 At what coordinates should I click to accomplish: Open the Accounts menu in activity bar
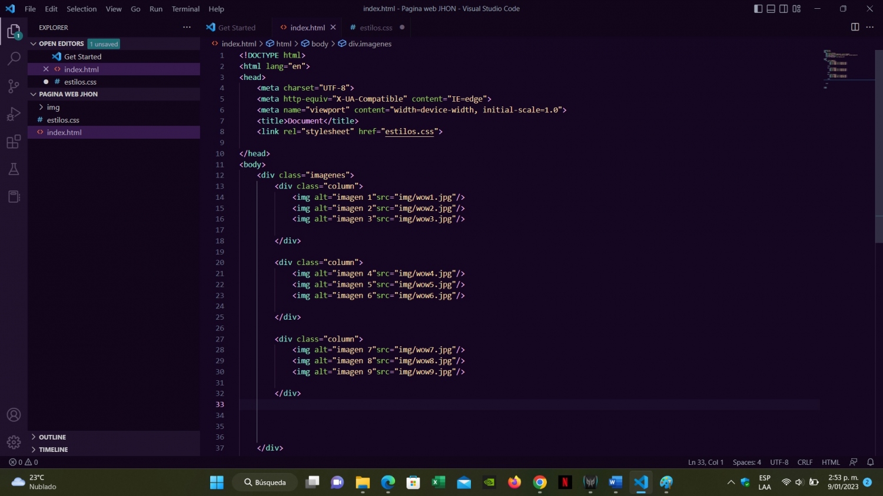pyautogui.click(x=13, y=414)
